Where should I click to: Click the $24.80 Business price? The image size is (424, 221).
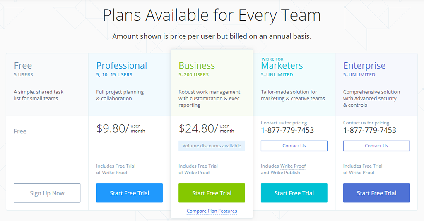click(x=197, y=128)
